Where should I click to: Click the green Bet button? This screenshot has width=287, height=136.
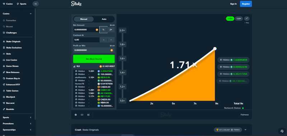pos(94,59)
